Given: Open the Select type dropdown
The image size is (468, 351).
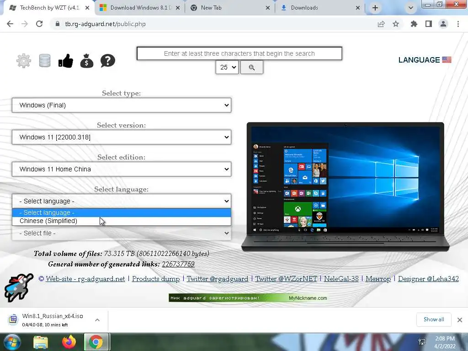Looking at the screenshot, I should tap(122, 105).
